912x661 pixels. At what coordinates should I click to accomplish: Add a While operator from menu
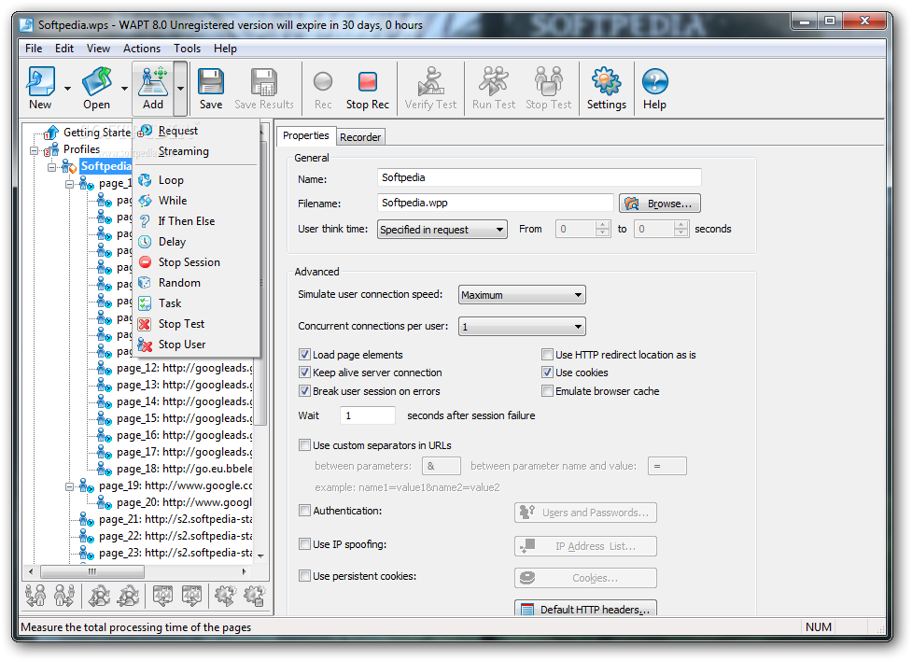[x=197, y=201]
